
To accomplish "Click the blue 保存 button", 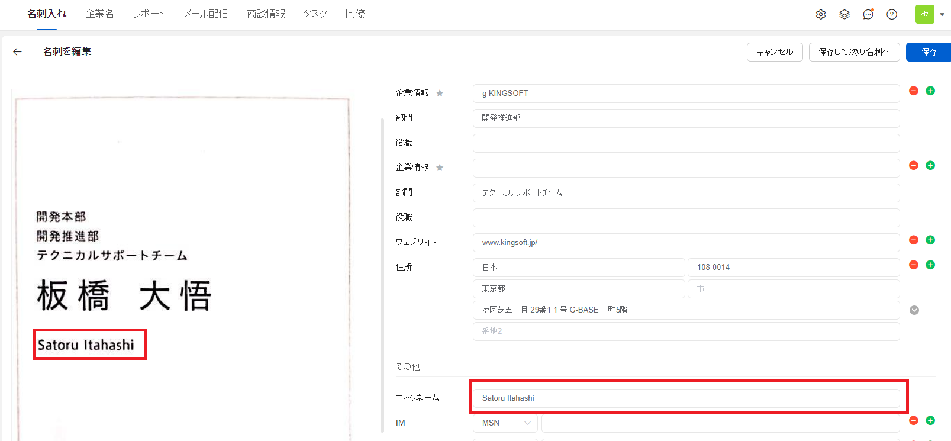I will point(929,52).
